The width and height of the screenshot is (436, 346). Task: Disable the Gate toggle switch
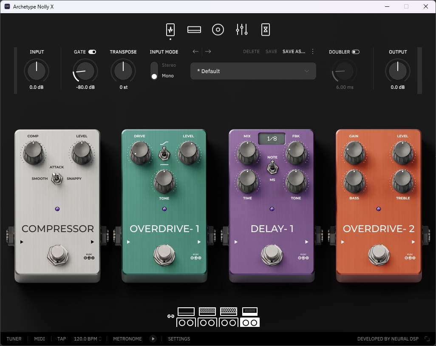pos(92,52)
